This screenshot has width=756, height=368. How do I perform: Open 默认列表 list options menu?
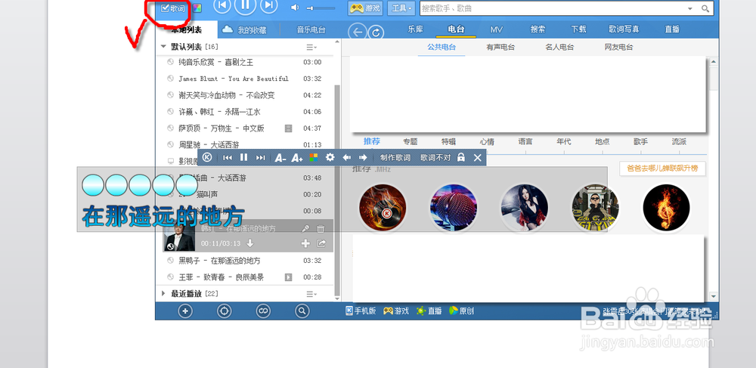(311, 47)
